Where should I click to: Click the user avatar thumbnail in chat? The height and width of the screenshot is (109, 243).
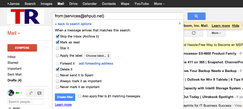click(x=11, y=93)
